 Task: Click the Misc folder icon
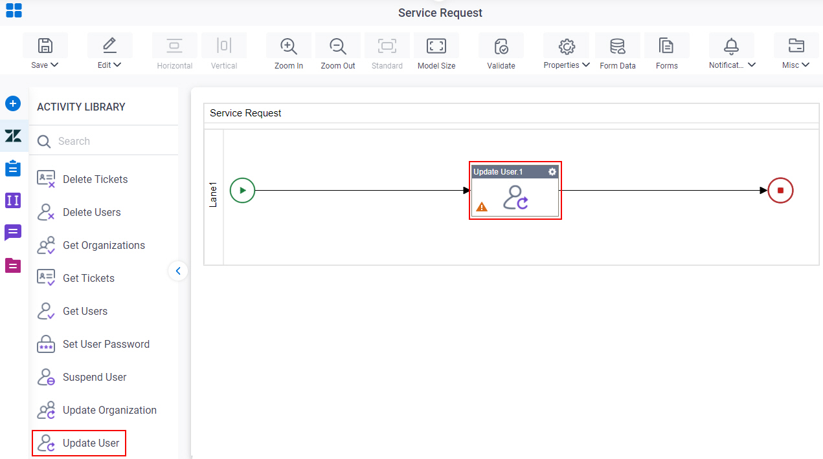pos(796,46)
